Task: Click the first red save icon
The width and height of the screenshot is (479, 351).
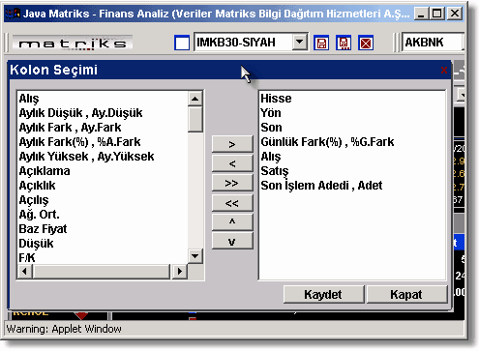Action: [x=321, y=43]
